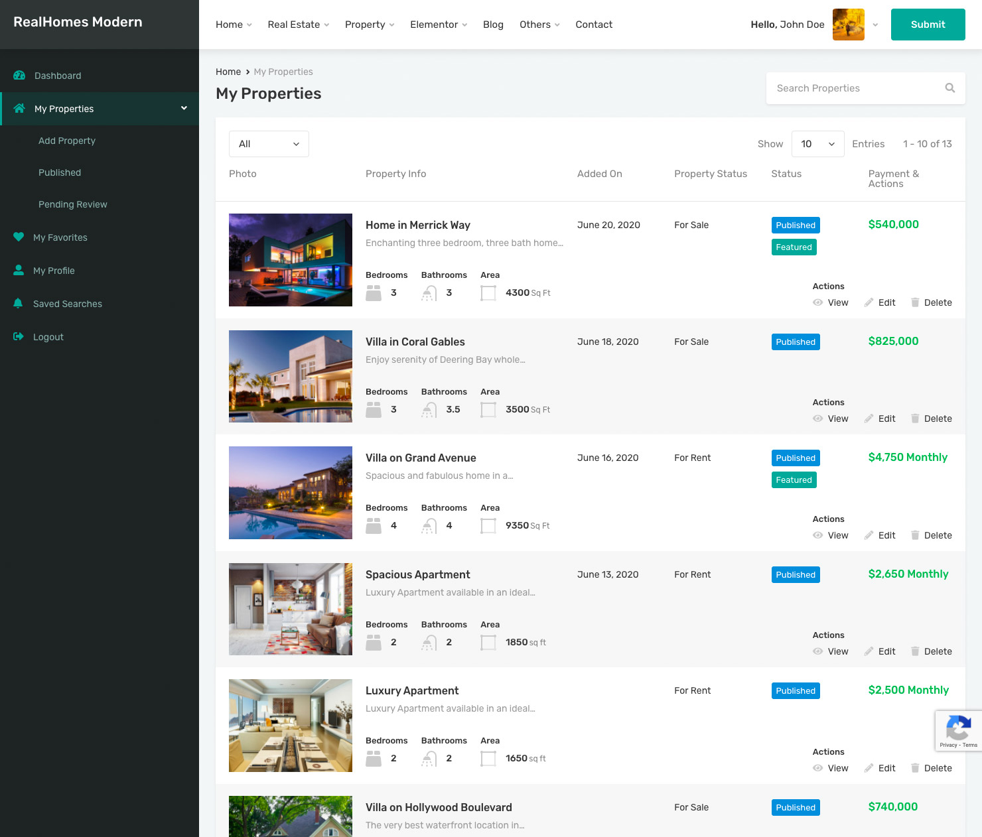This screenshot has width=982, height=837.
Task: Click the June 18, 2020 date
Action: [608, 342]
